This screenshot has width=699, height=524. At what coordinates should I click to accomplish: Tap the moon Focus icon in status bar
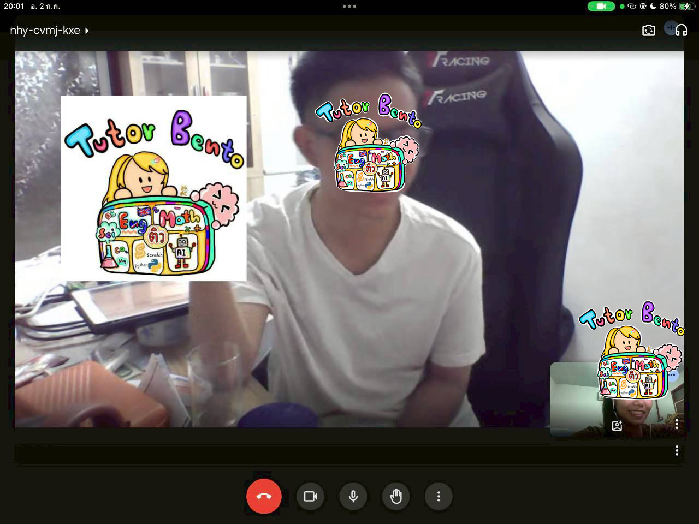click(653, 7)
